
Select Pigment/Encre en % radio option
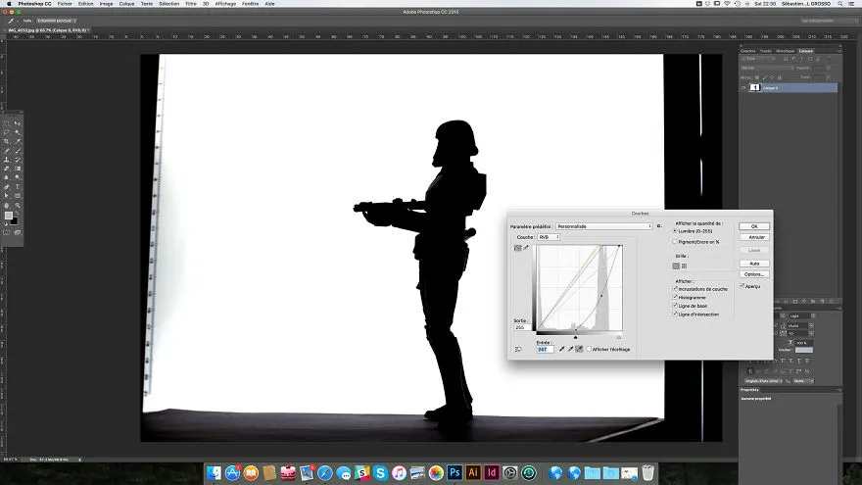pyautogui.click(x=675, y=241)
